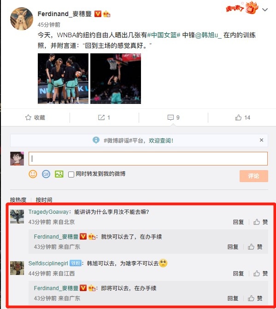Click the star 收藏 favorite icon
This screenshot has width=276, height=309.
coord(28,117)
